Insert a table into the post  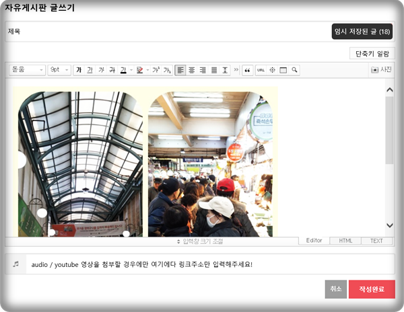click(x=283, y=70)
